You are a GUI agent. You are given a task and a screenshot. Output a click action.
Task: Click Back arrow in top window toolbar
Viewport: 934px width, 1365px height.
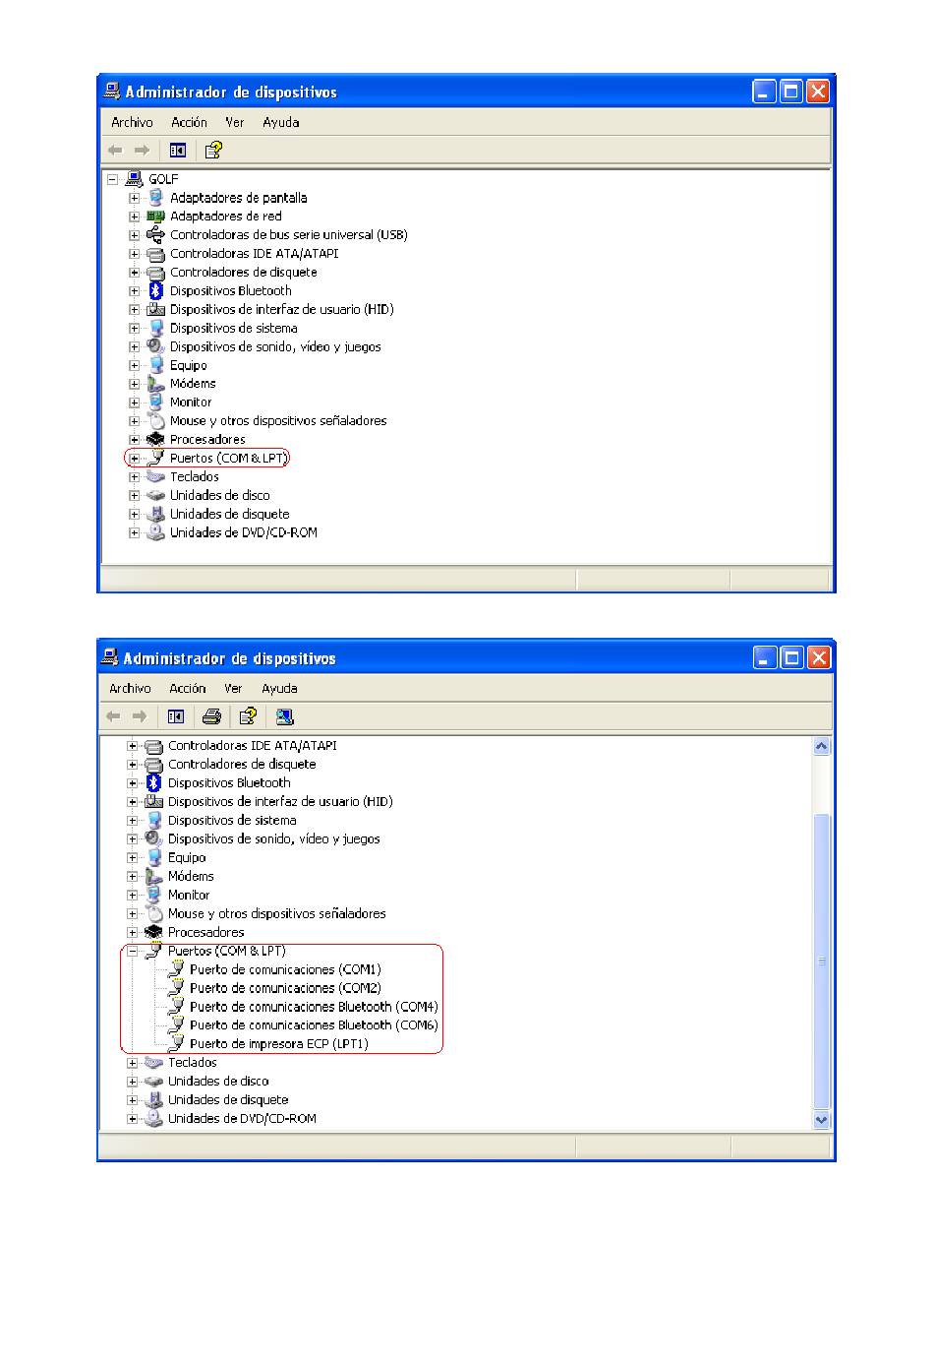(115, 151)
